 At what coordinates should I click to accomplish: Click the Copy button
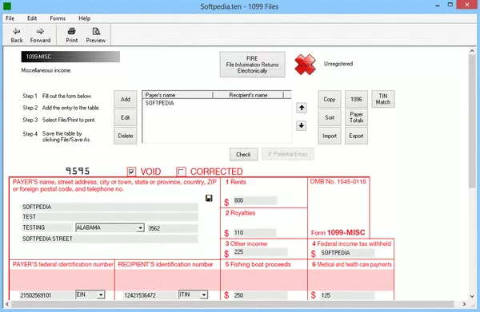tap(330, 99)
